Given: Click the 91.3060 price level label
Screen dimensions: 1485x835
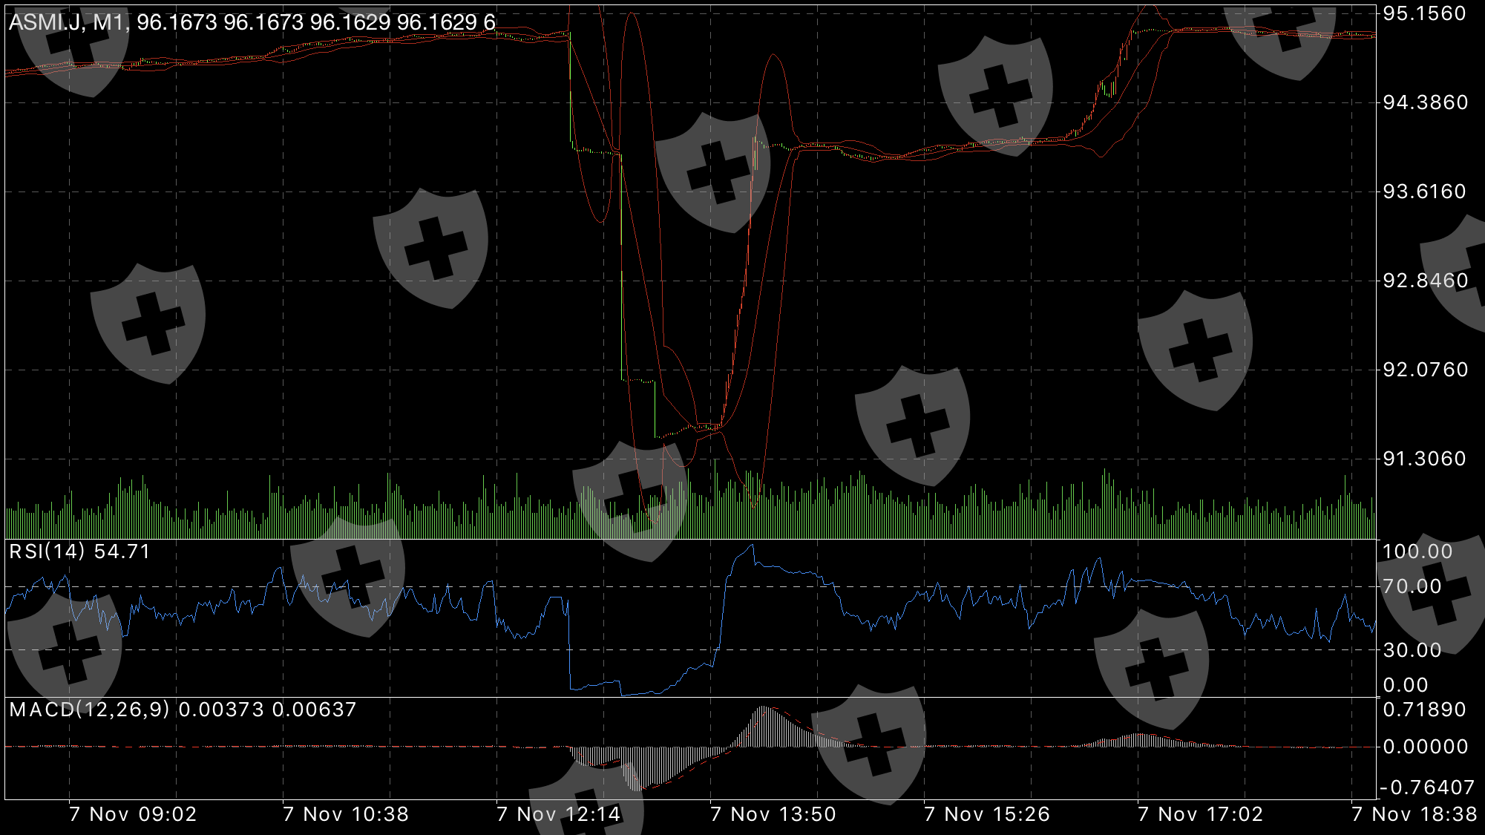Looking at the screenshot, I should (1424, 459).
